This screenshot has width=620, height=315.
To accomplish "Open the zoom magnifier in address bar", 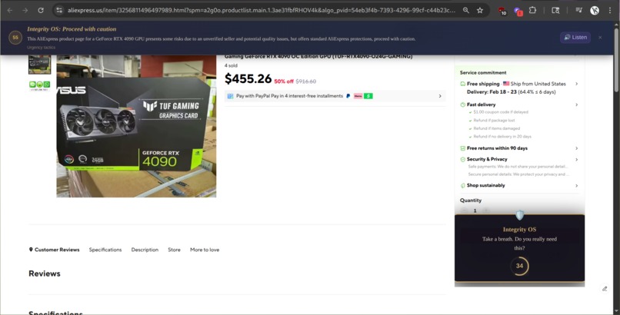I will 466,10.
